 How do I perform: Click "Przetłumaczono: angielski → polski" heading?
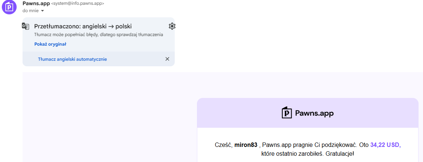click(83, 26)
